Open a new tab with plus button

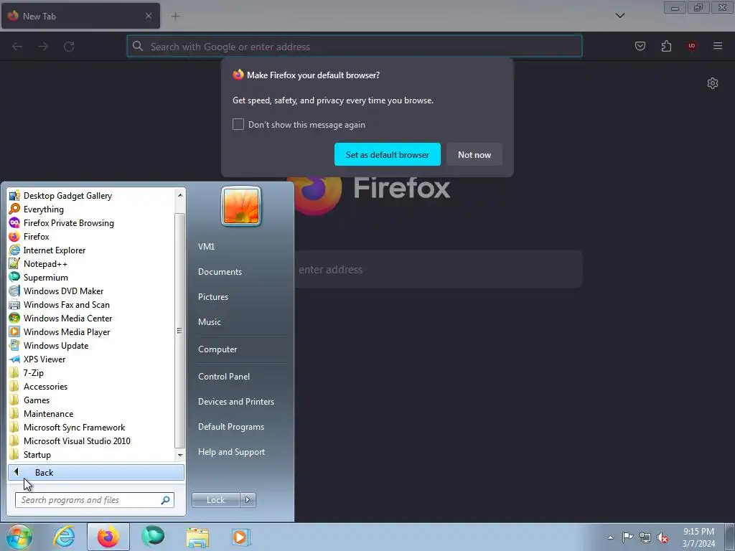[175, 17]
